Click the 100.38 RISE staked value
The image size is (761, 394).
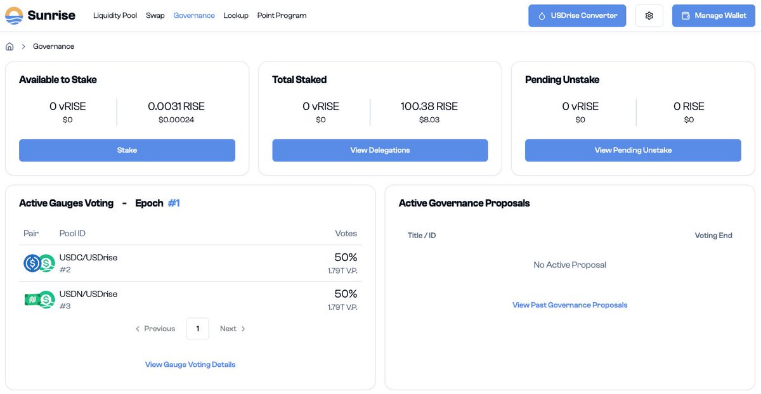[x=429, y=106]
